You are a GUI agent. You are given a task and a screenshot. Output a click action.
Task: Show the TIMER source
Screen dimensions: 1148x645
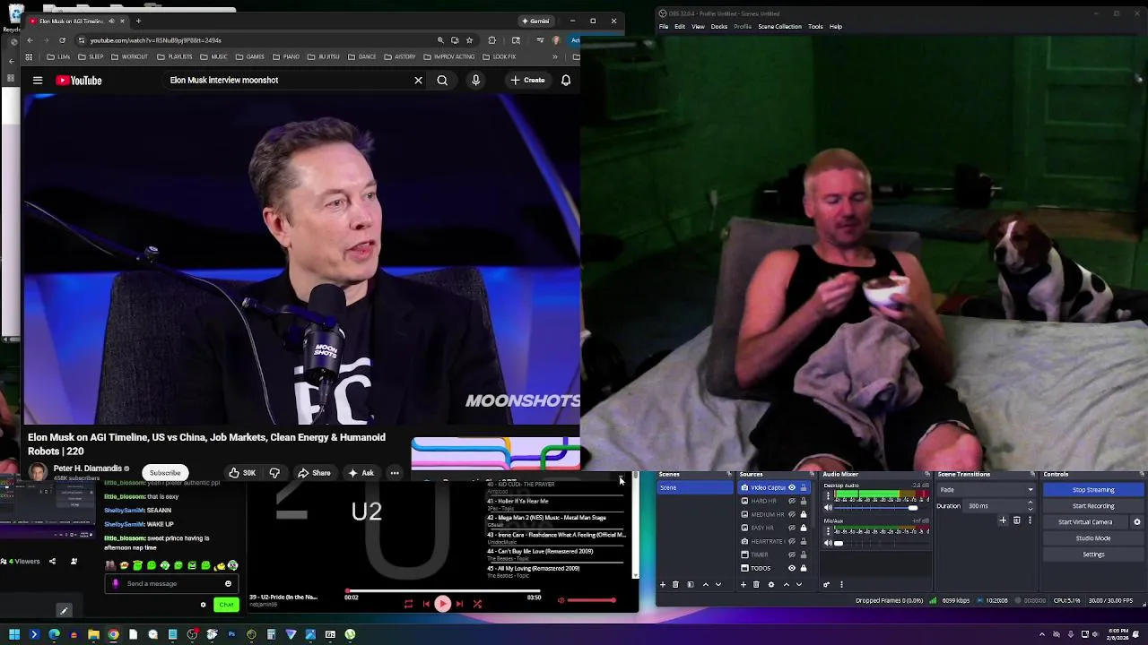coord(792,555)
